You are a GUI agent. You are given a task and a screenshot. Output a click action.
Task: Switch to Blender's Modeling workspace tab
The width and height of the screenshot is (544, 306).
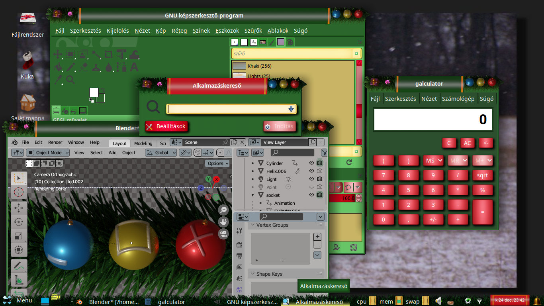coord(143,143)
